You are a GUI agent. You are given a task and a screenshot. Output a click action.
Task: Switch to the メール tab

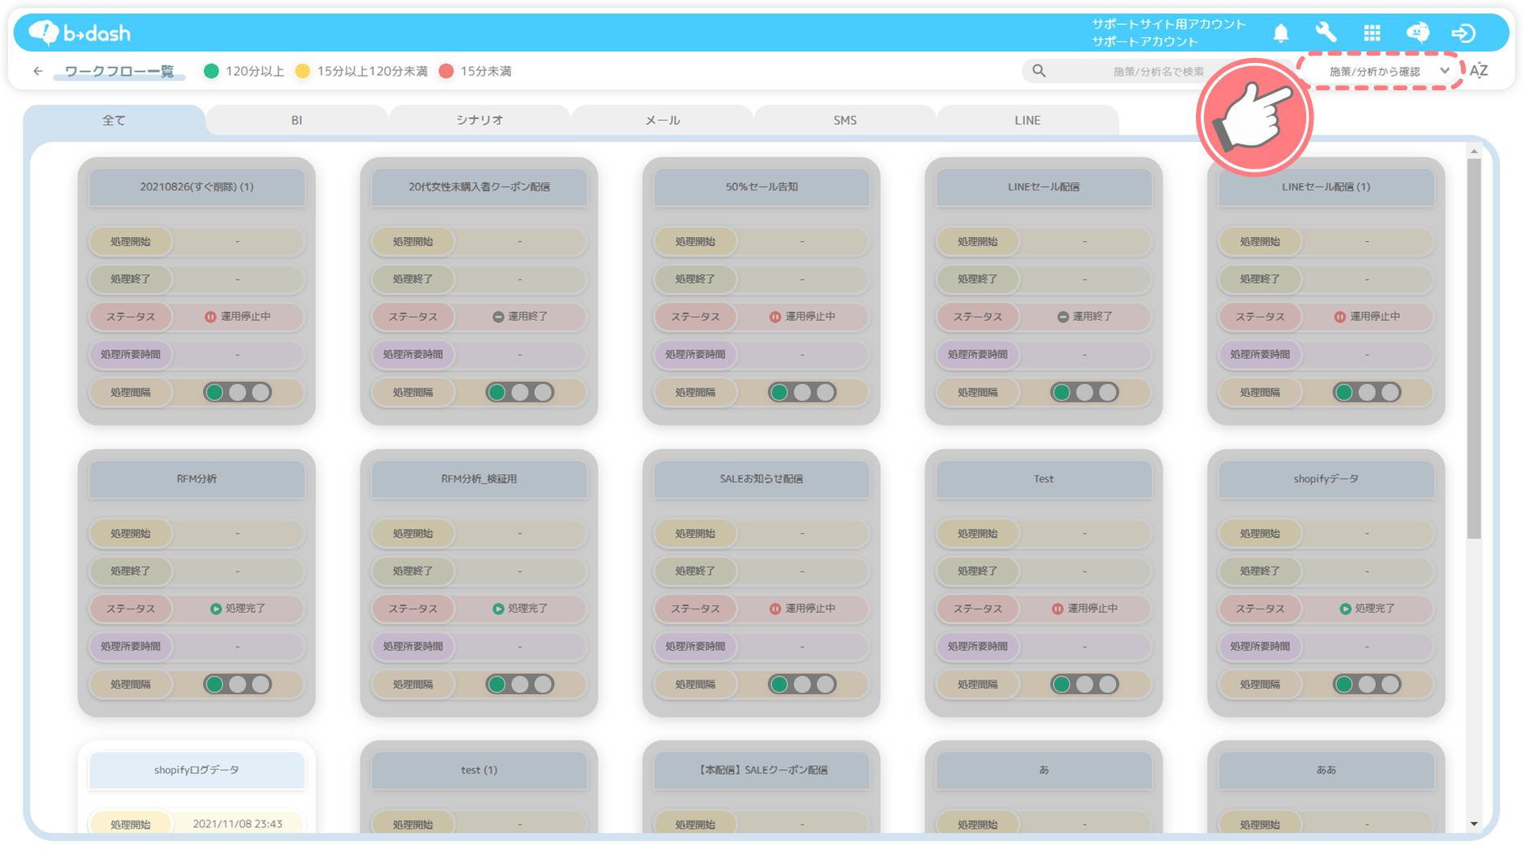[x=662, y=120]
